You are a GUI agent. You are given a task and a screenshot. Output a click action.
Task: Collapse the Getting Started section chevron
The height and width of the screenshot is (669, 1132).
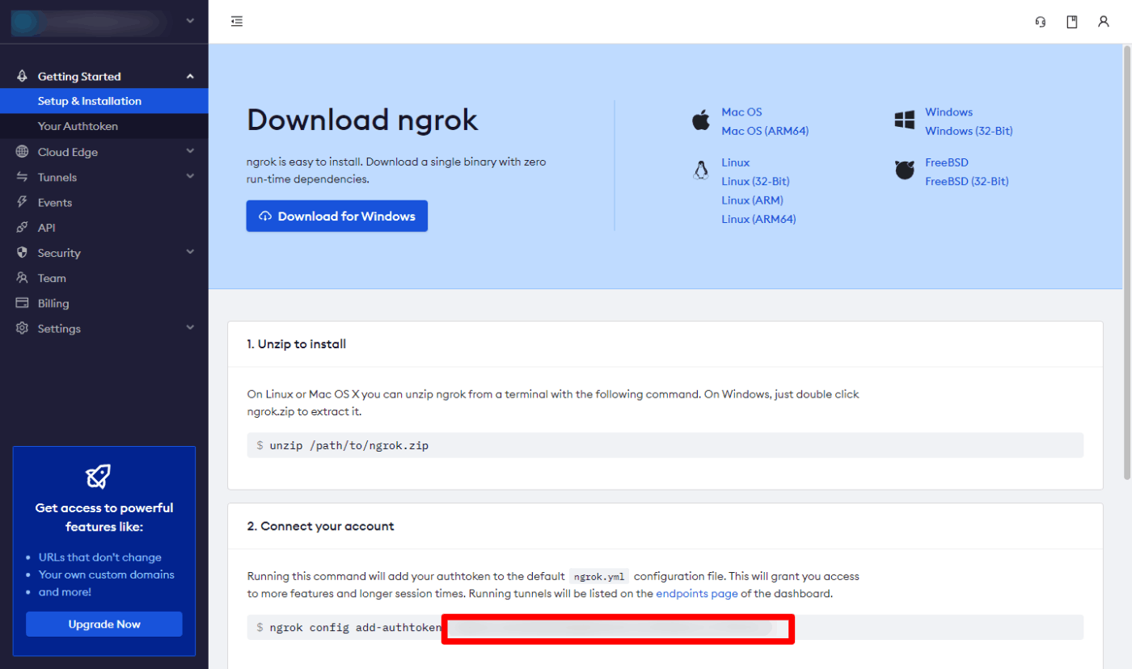pyautogui.click(x=190, y=77)
